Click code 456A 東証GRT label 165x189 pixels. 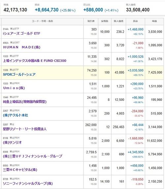click(x=11, y=43)
